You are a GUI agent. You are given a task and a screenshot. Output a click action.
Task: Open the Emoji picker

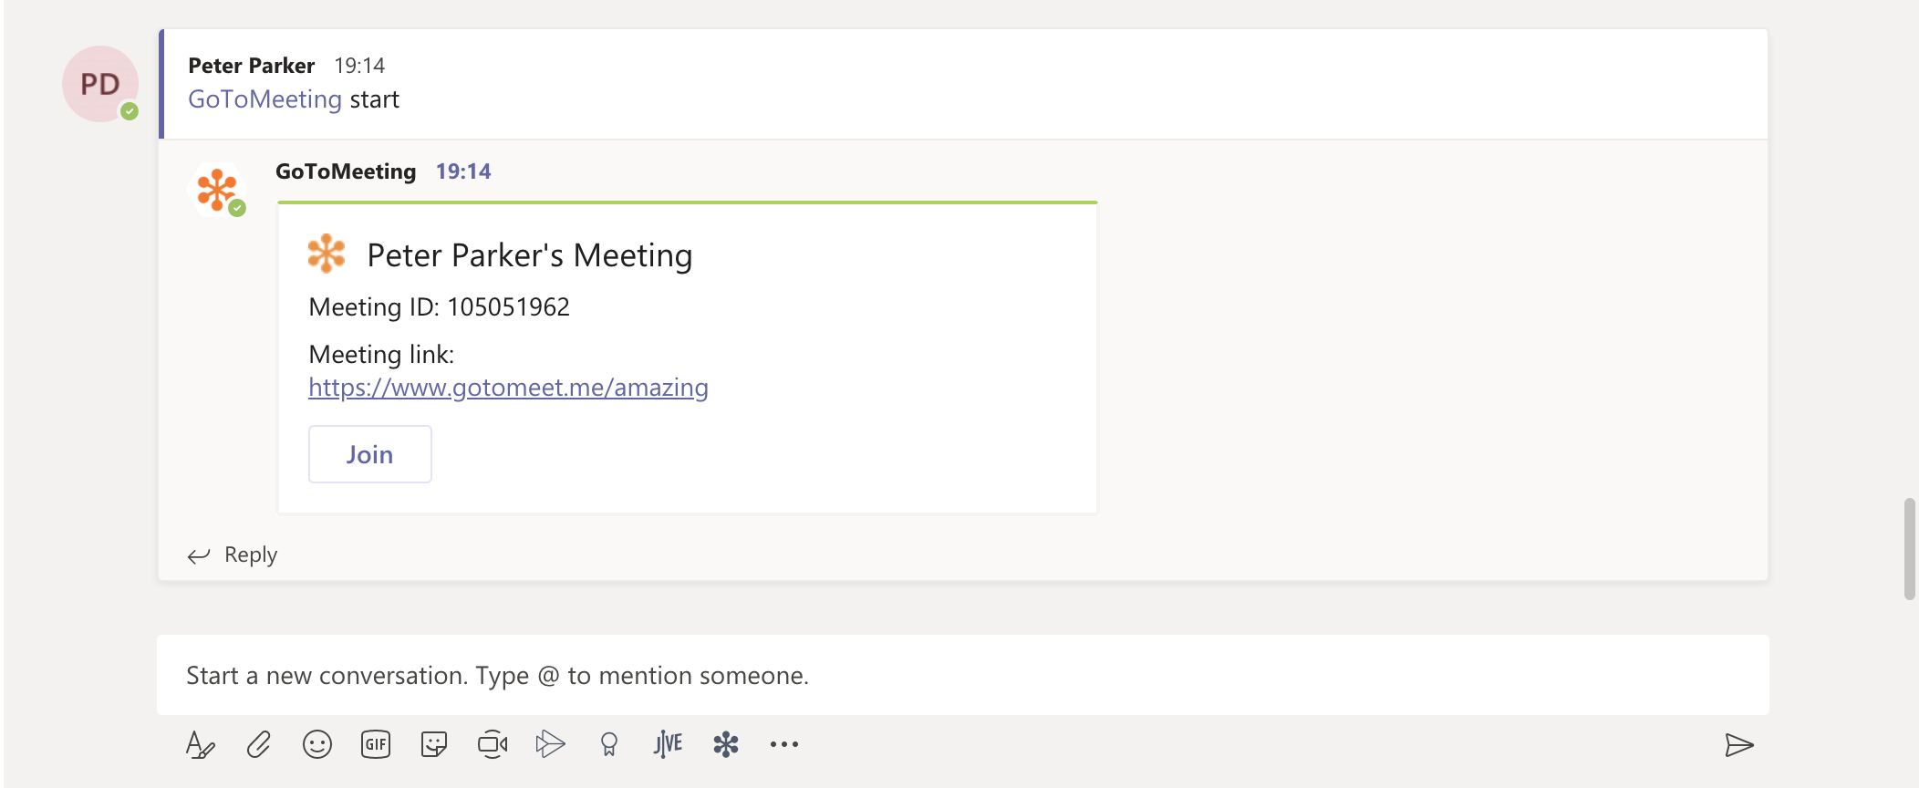click(317, 745)
